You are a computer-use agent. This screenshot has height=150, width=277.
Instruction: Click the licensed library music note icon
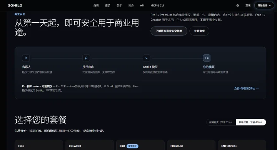click(x=86, y=58)
